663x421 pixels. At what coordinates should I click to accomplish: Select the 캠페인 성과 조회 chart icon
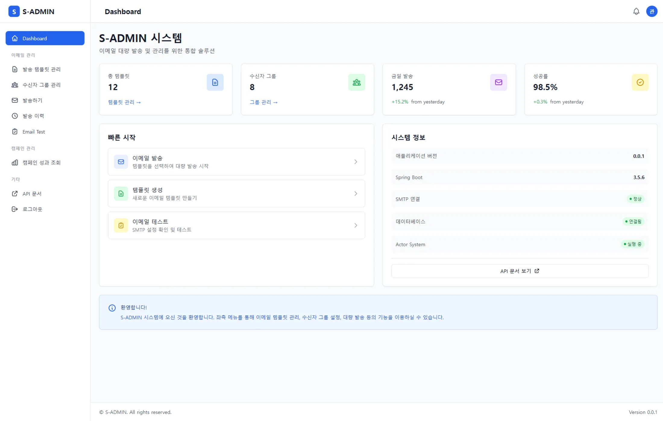point(15,163)
